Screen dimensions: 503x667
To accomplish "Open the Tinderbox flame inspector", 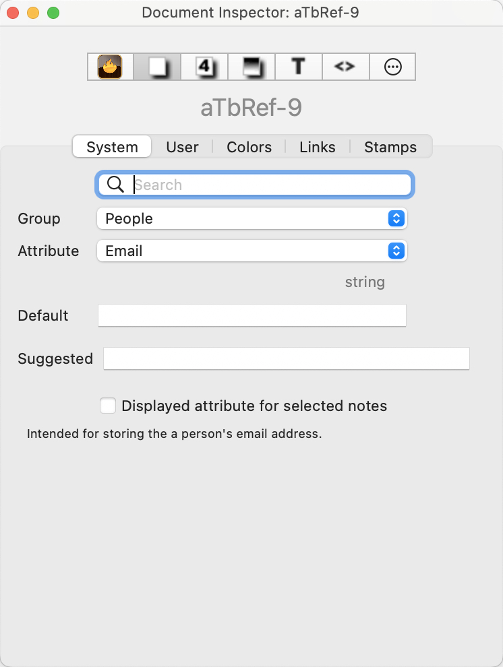I will pyautogui.click(x=110, y=67).
